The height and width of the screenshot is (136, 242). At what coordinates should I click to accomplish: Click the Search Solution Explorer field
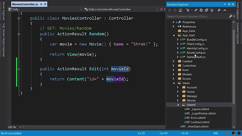(198, 16)
